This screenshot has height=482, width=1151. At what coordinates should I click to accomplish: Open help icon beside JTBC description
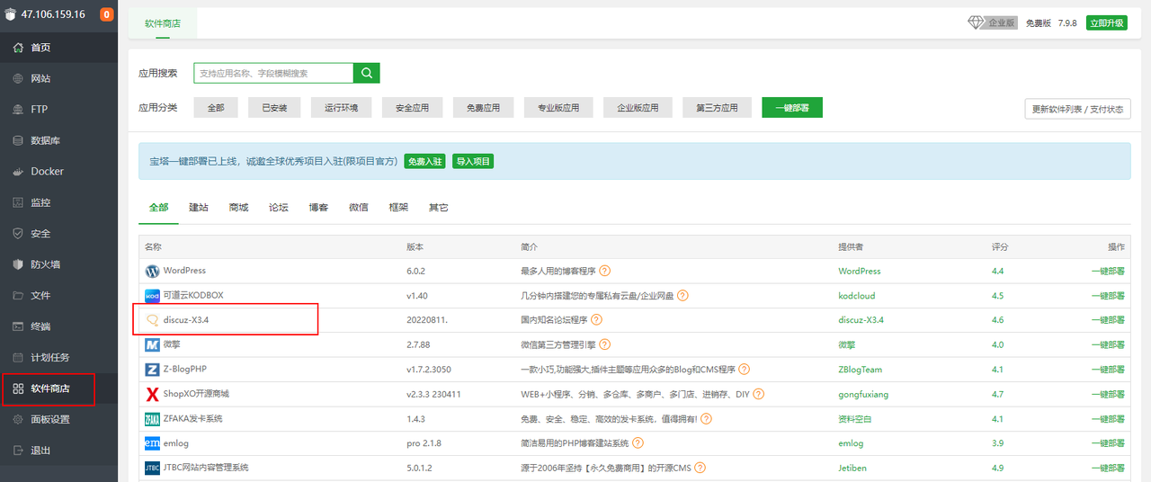pos(700,468)
